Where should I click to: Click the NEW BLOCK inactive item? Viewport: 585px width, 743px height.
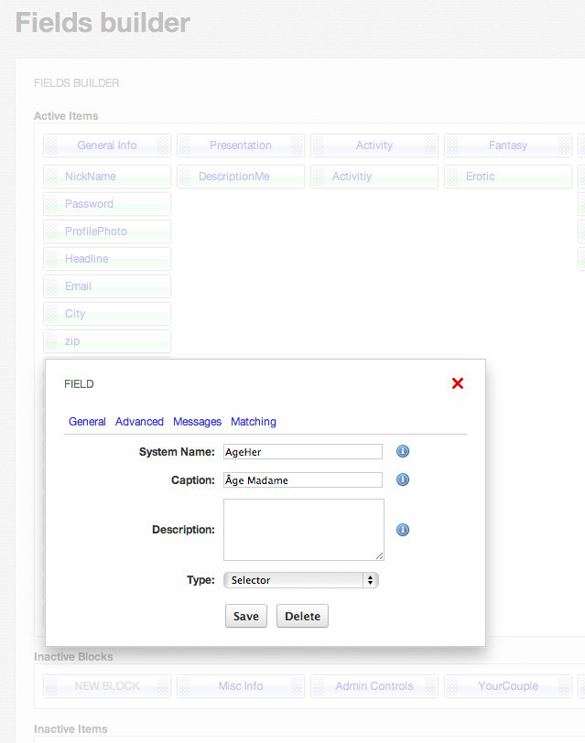[107, 686]
